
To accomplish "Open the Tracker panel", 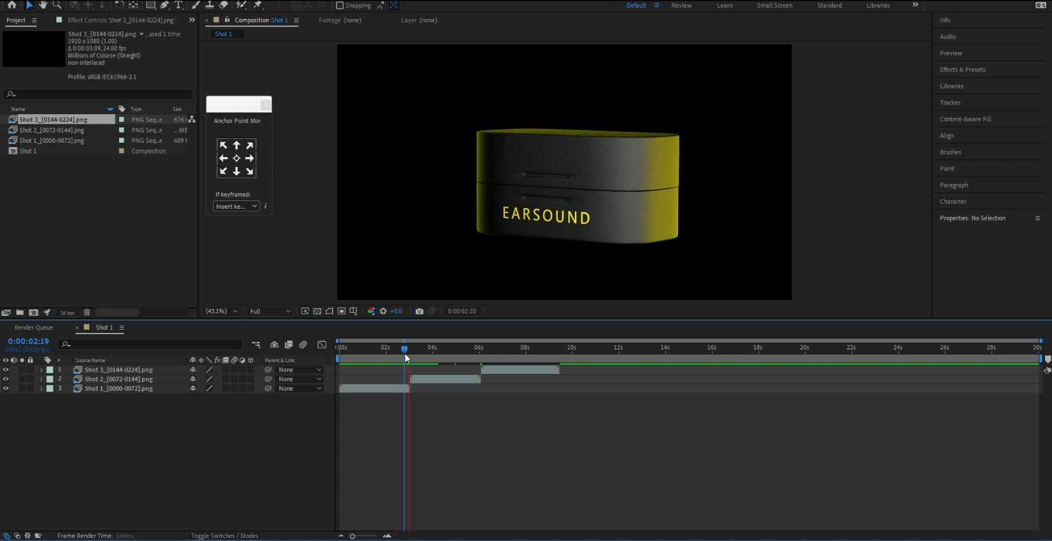I will pos(950,103).
